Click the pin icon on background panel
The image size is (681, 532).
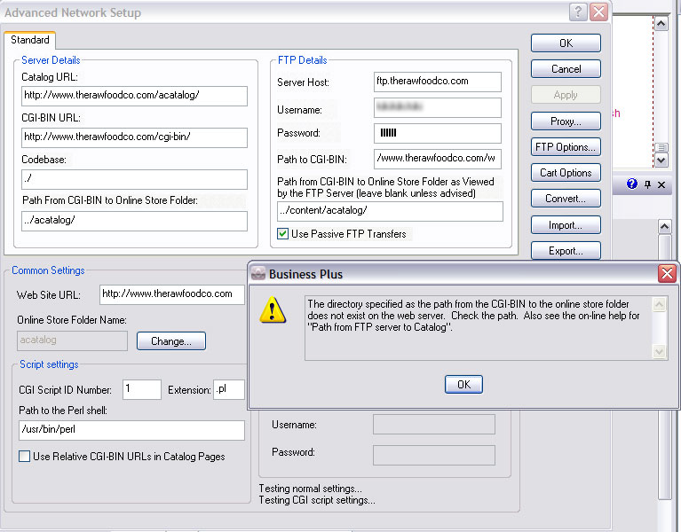click(x=647, y=184)
